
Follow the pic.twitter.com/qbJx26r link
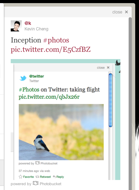49,97
